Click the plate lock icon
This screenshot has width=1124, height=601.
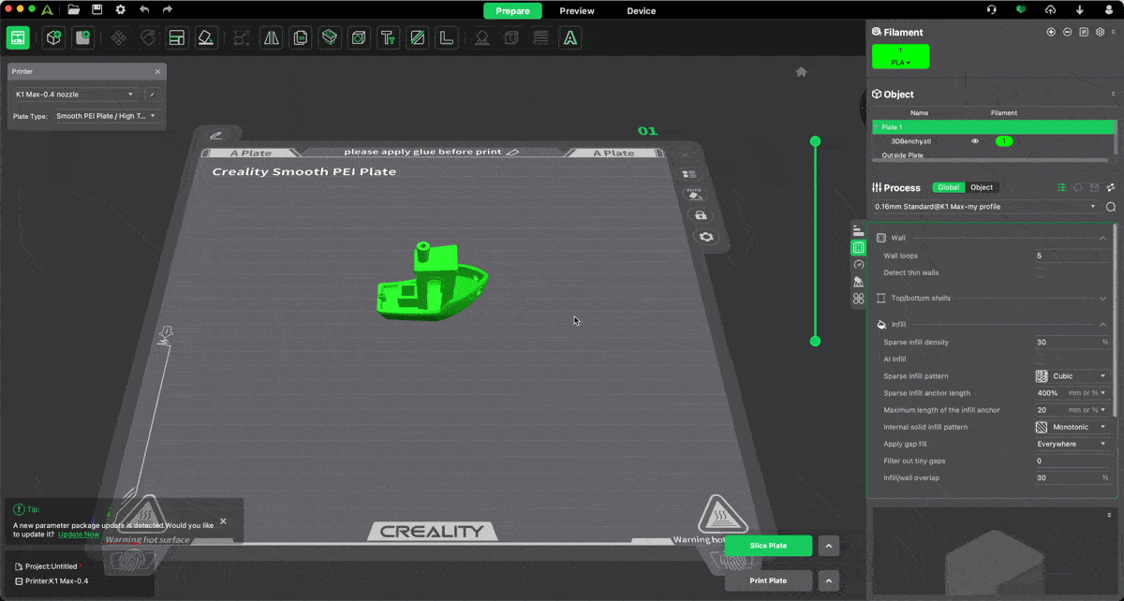[700, 216]
